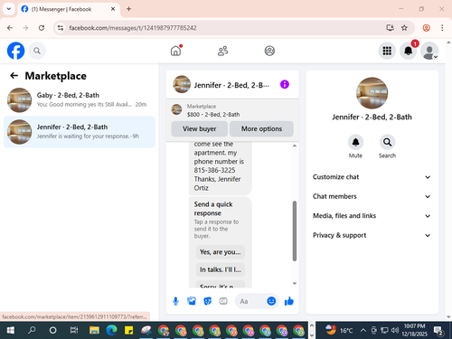Open Windows taskbar search

(32, 330)
